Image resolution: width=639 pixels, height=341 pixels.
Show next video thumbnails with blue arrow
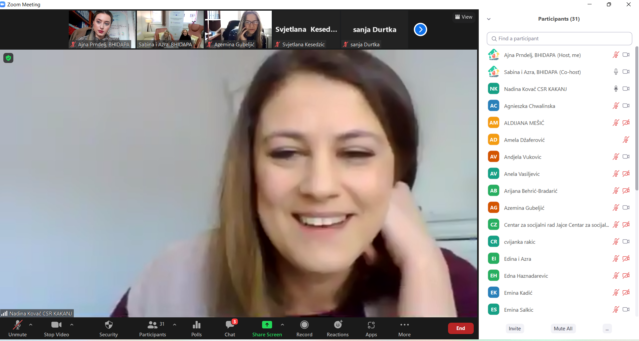pyautogui.click(x=420, y=30)
